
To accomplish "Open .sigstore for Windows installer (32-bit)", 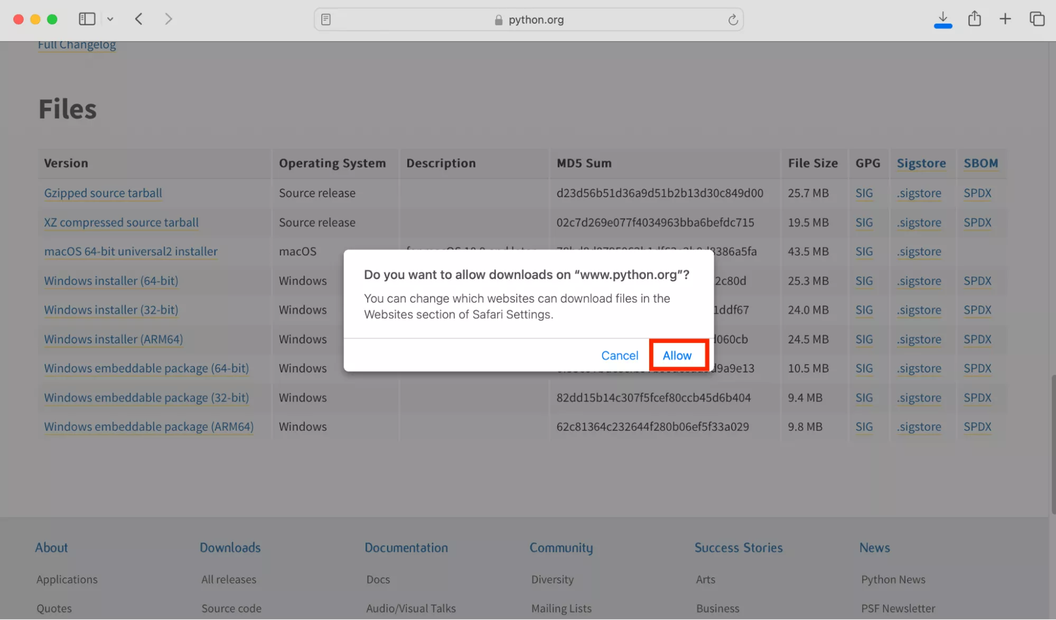I will (x=919, y=310).
